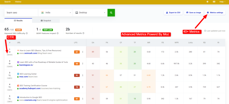Click help icon beside Keyword SEO Difficulty
Viewport: 229px width, 104px height.
click(x=27, y=33)
